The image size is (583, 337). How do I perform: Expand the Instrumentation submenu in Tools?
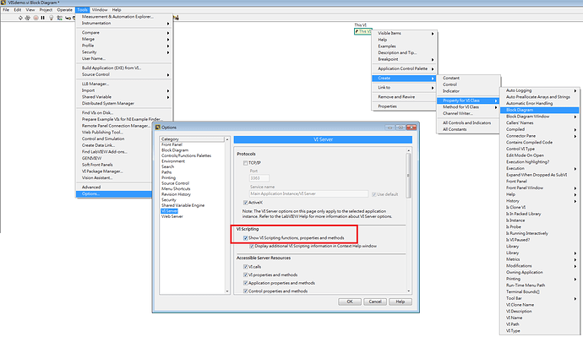(x=124, y=23)
